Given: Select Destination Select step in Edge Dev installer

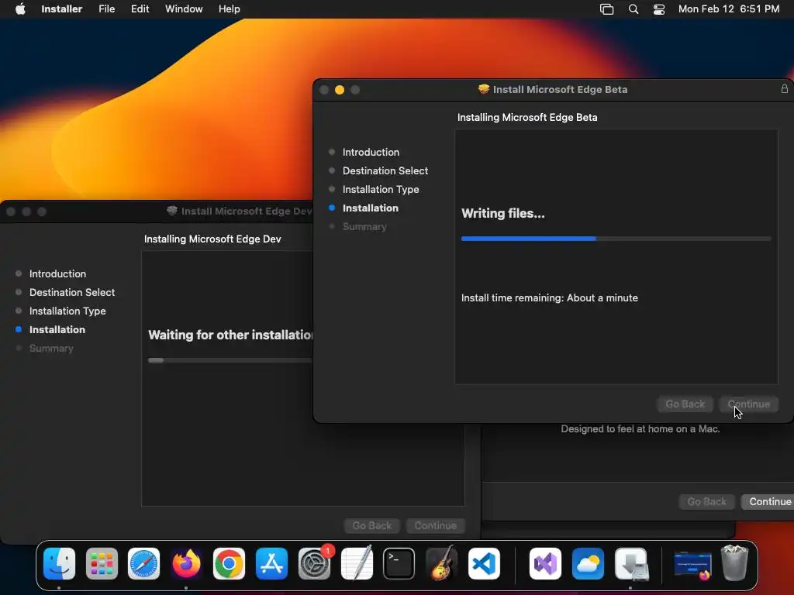Looking at the screenshot, I should coord(72,292).
